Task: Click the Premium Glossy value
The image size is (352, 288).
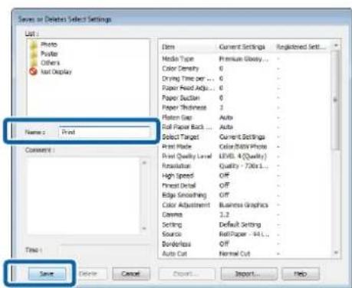Action: [244, 59]
